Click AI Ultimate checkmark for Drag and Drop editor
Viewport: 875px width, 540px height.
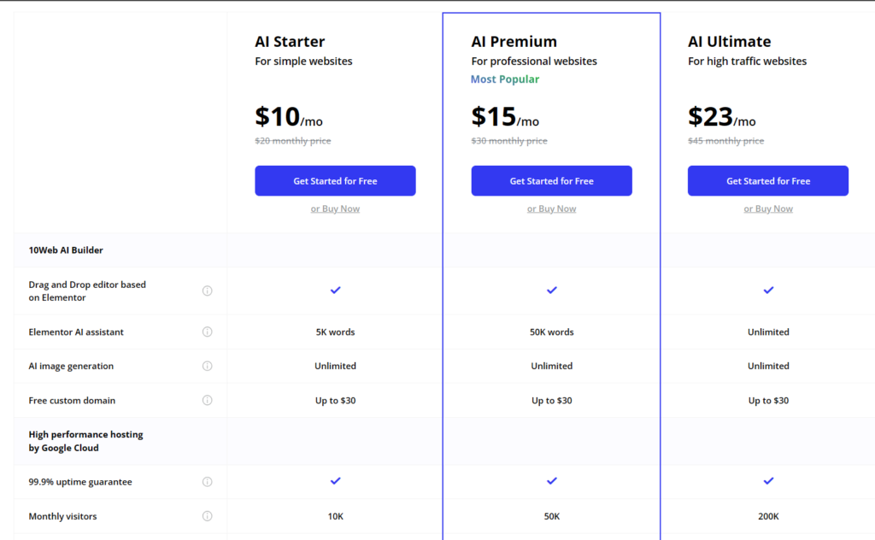click(x=768, y=291)
